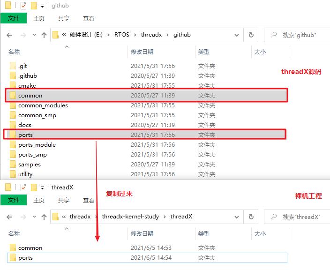
Task: Expand the chevron after threadx-kernel-study
Action: [165, 217]
